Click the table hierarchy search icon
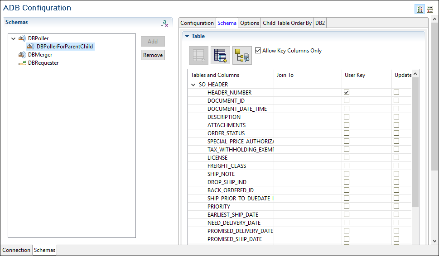This screenshot has height=256, width=439. tap(242, 55)
